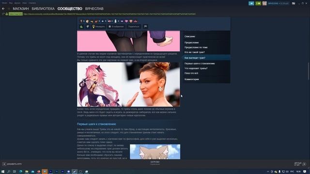The height and width of the screenshot is (174, 310).
Task: Show hidden system tray icons
Action: (x=268, y=172)
